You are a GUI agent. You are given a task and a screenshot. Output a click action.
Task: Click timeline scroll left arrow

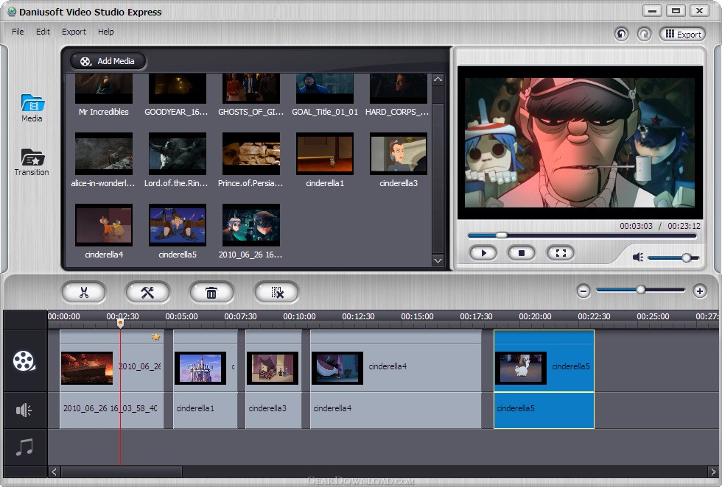(x=54, y=472)
